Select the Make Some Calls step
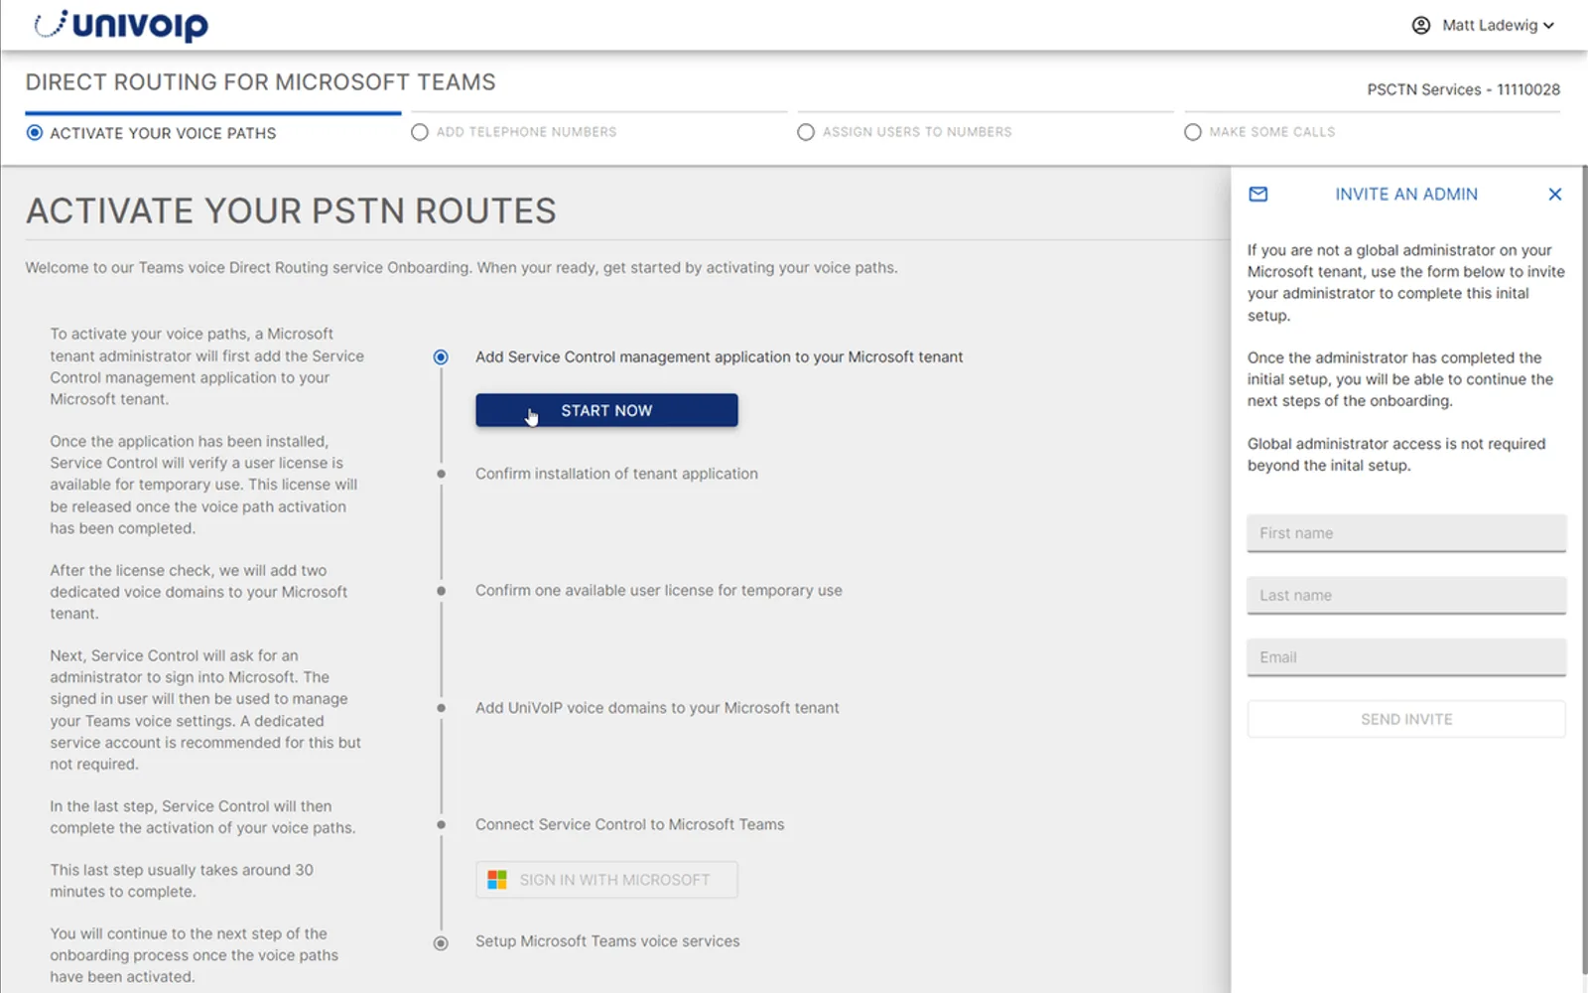 [x=1259, y=132]
